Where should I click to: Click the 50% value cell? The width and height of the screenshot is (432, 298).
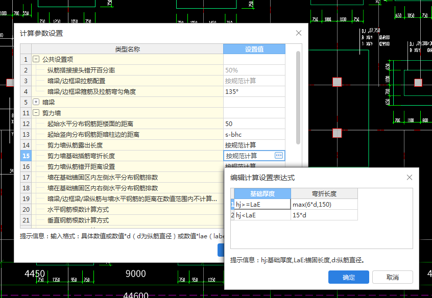coord(254,70)
